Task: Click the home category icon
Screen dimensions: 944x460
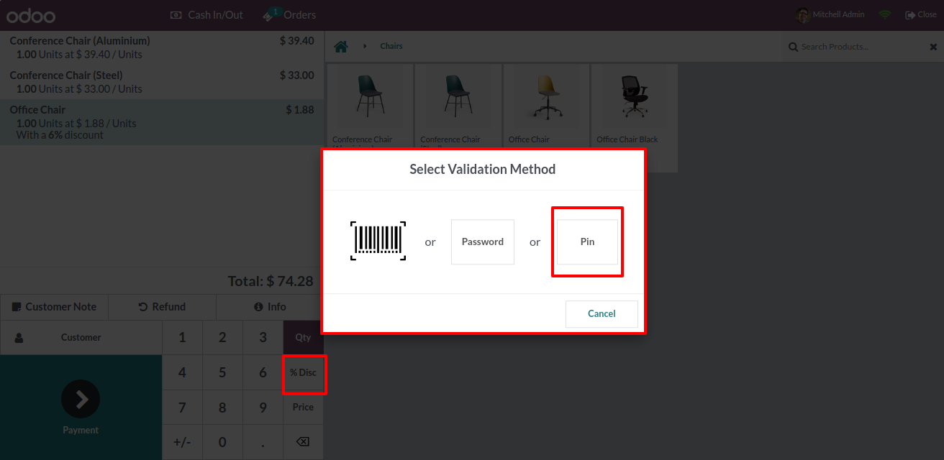Action: pos(341,47)
